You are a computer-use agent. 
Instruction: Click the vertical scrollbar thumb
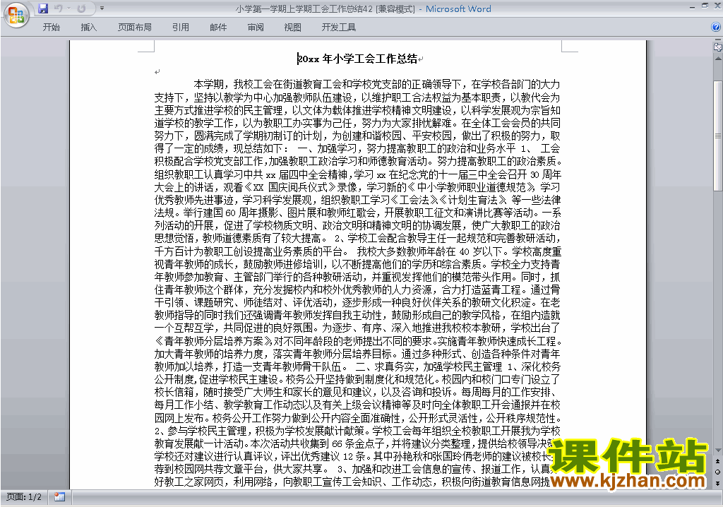pos(718,136)
